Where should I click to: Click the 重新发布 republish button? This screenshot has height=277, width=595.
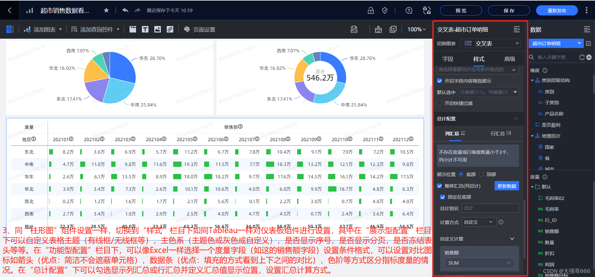(x=557, y=11)
